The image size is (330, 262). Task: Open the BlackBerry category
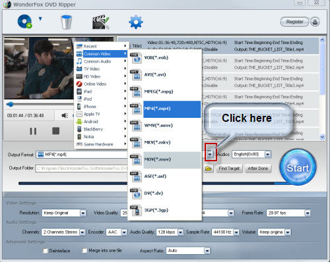coord(101,129)
